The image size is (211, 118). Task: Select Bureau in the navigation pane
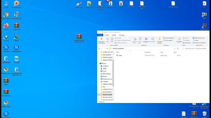click(103, 63)
